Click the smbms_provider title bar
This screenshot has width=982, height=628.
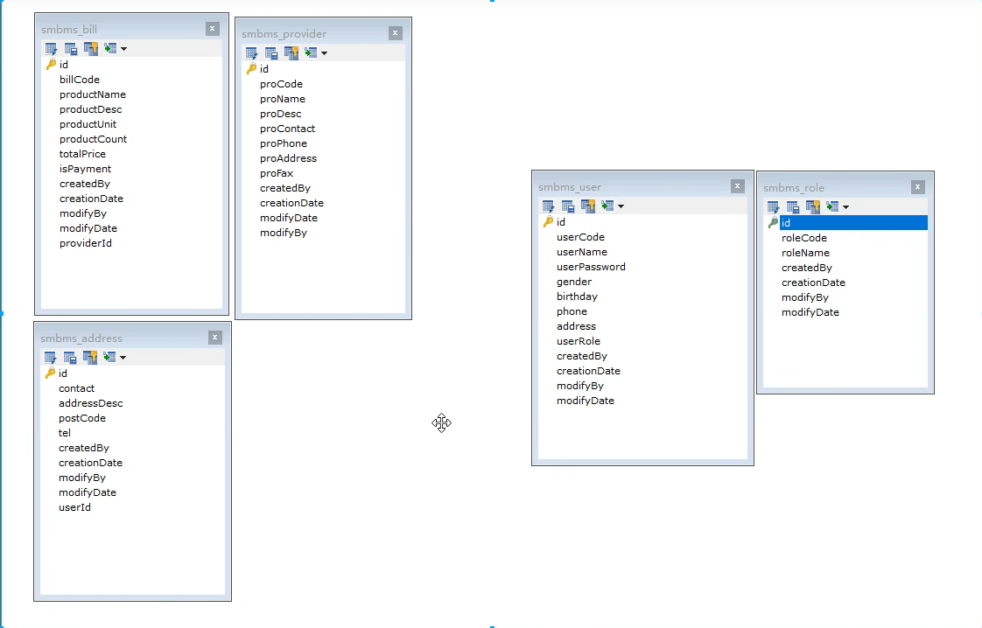323,33
